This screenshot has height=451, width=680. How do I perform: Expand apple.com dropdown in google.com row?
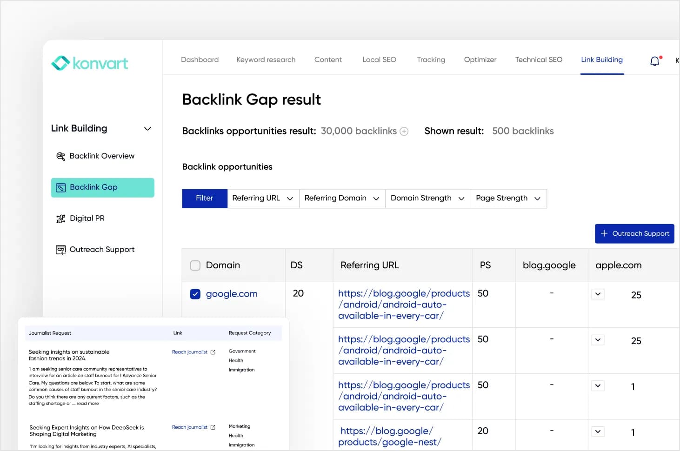pyautogui.click(x=598, y=294)
